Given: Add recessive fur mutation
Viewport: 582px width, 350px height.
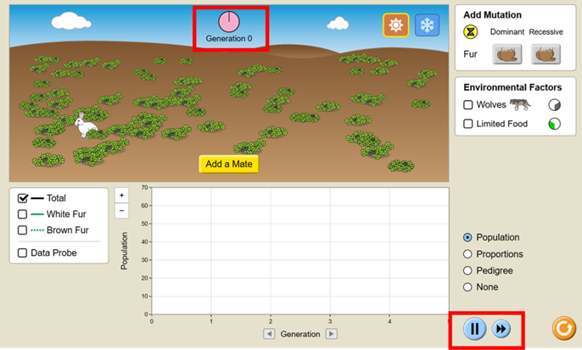Looking at the screenshot, I should point(547,54).
